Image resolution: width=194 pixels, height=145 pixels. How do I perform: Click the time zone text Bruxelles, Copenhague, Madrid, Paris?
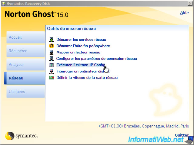(x=144, y=126)
